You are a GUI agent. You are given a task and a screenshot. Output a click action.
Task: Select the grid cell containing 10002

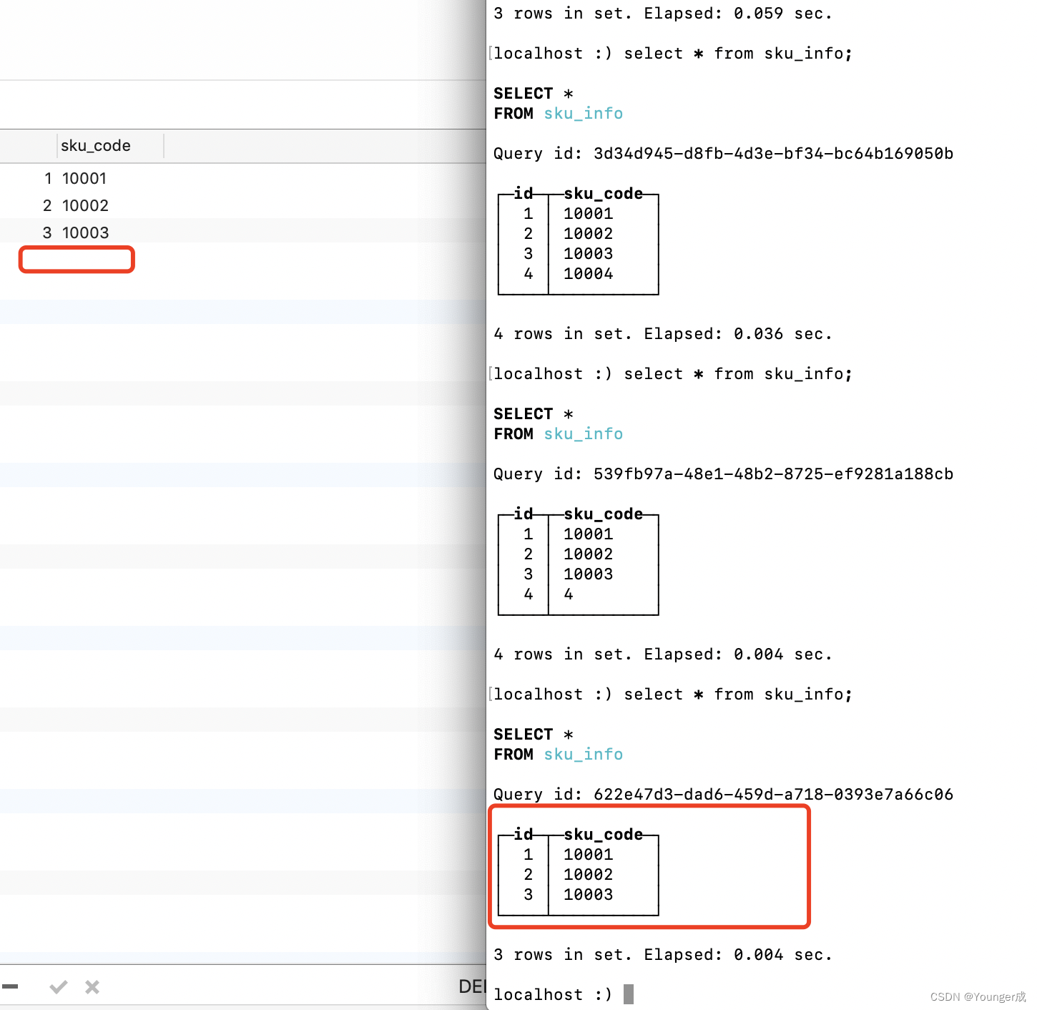click(86, 205)
